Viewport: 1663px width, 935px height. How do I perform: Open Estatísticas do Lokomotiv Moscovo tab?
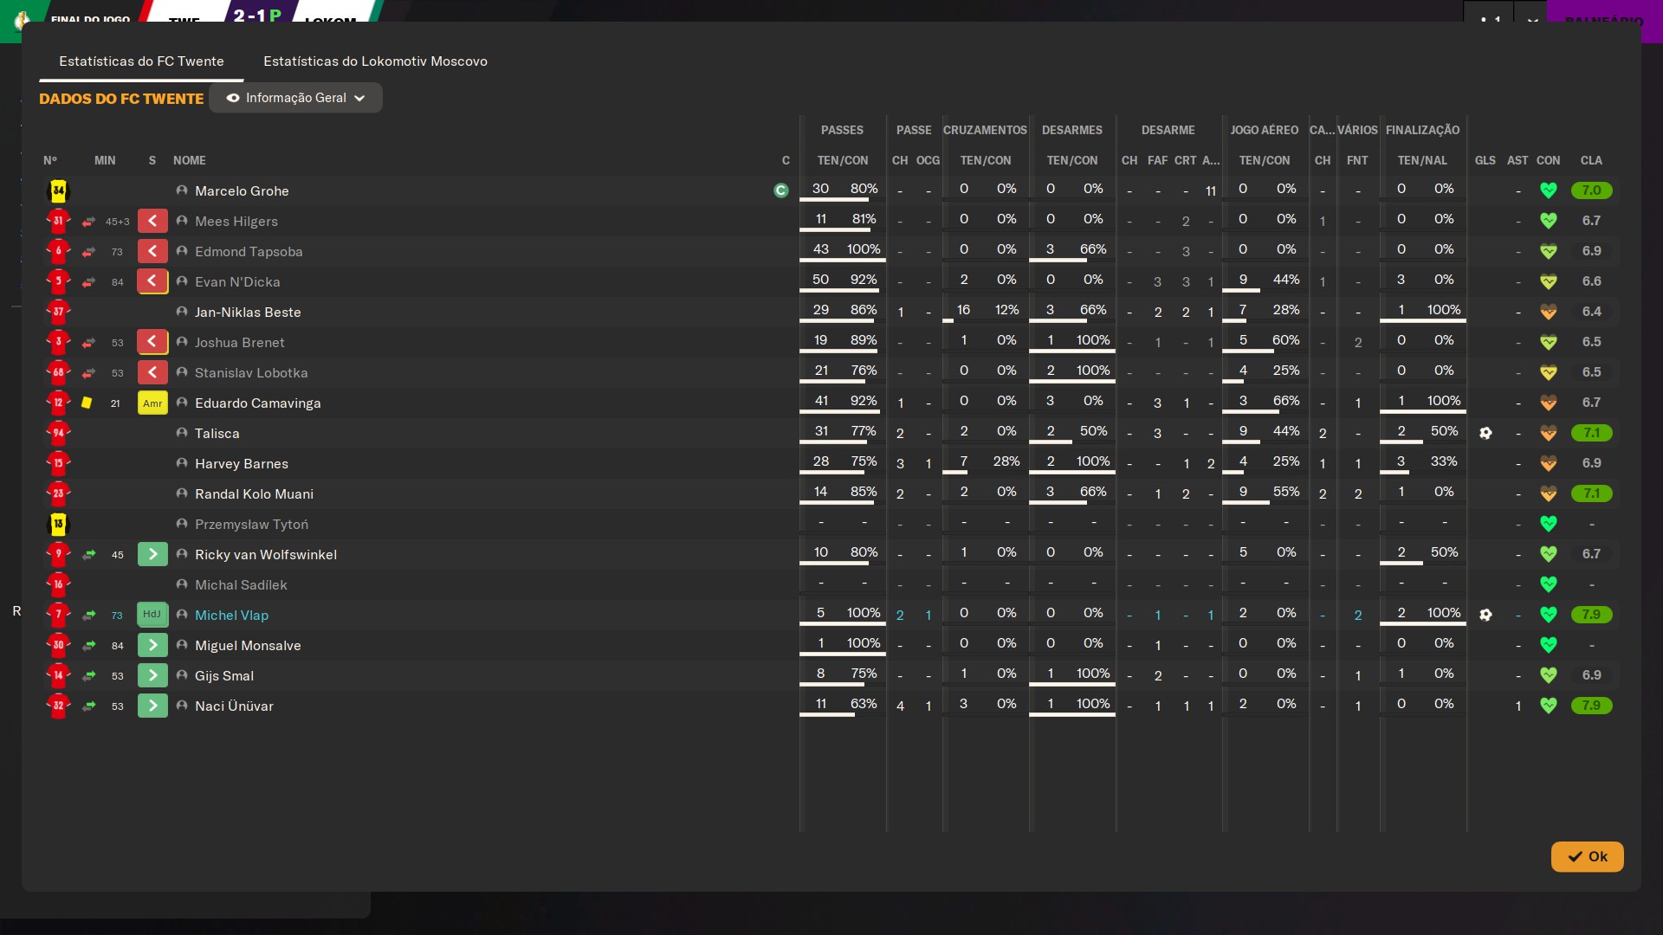(375, 61)
